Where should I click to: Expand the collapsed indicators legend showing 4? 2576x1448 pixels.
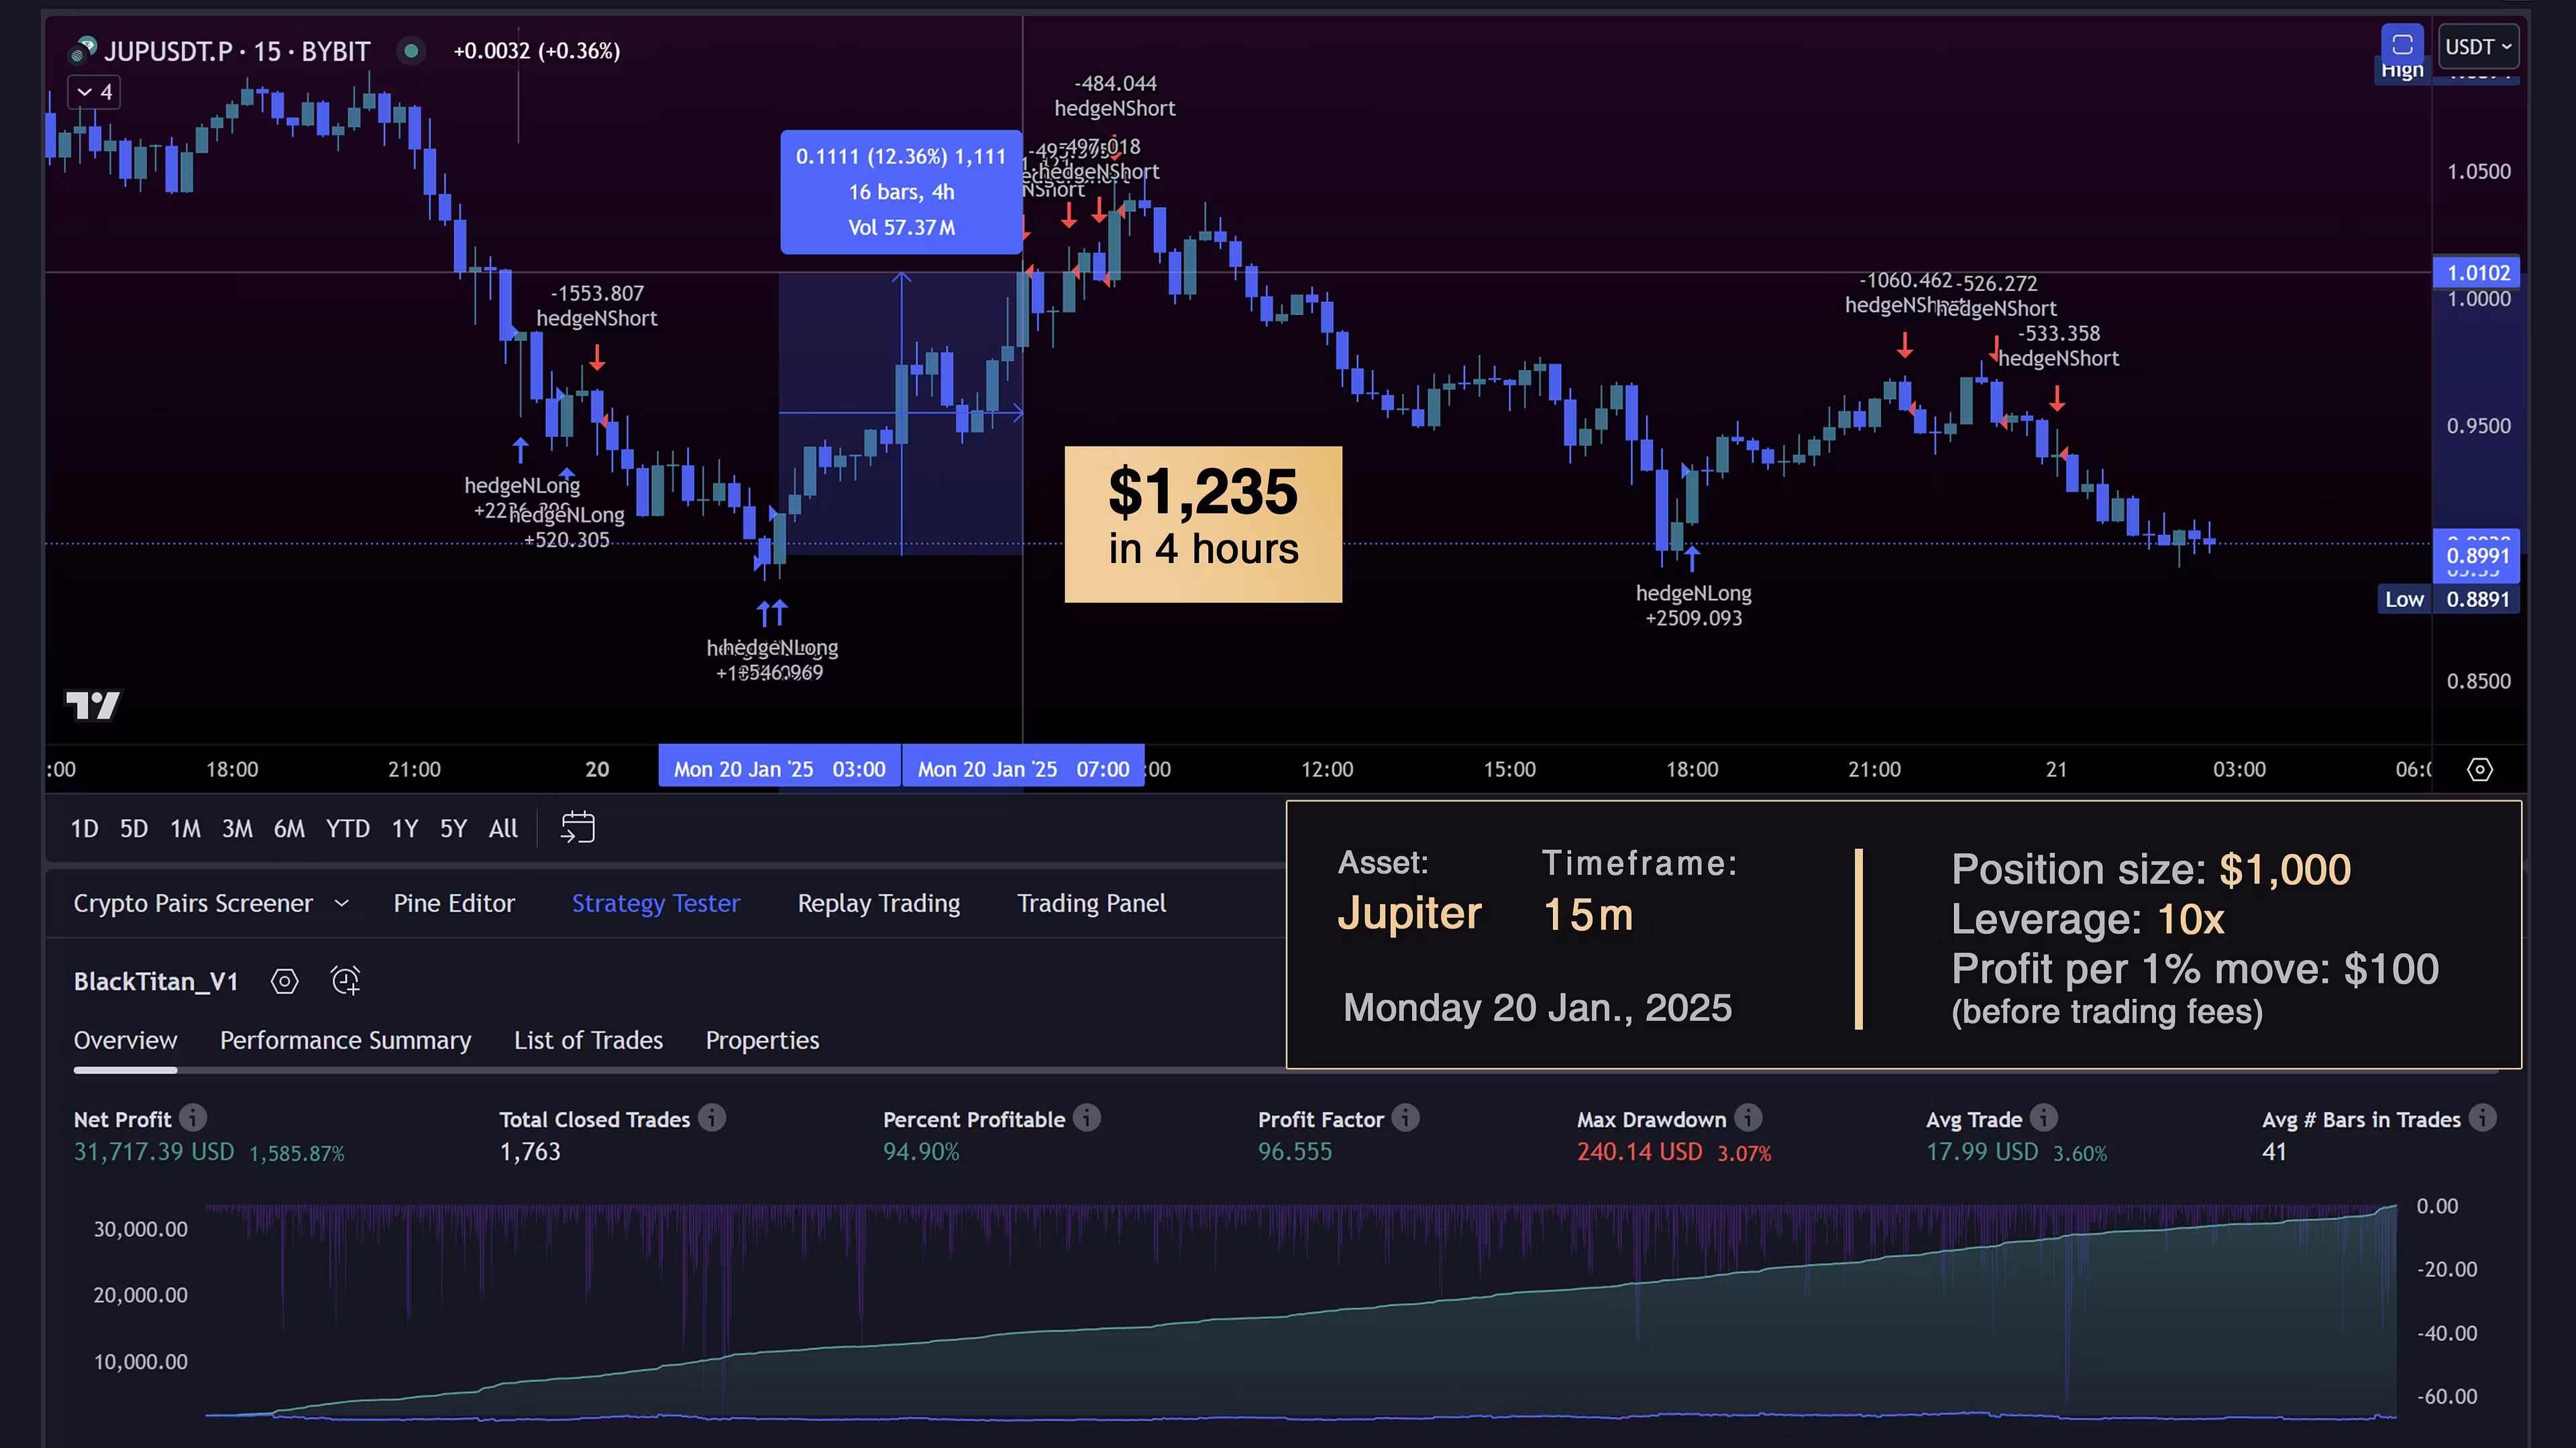click(x=95, y=93)
